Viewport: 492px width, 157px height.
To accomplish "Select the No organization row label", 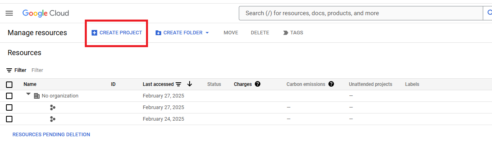I will 60,96.
